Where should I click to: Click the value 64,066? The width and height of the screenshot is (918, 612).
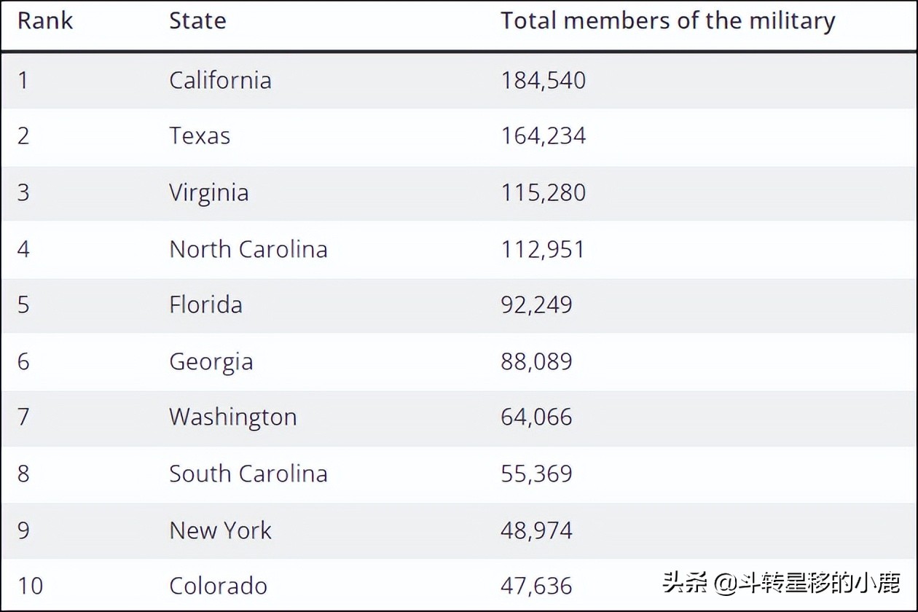536,417
